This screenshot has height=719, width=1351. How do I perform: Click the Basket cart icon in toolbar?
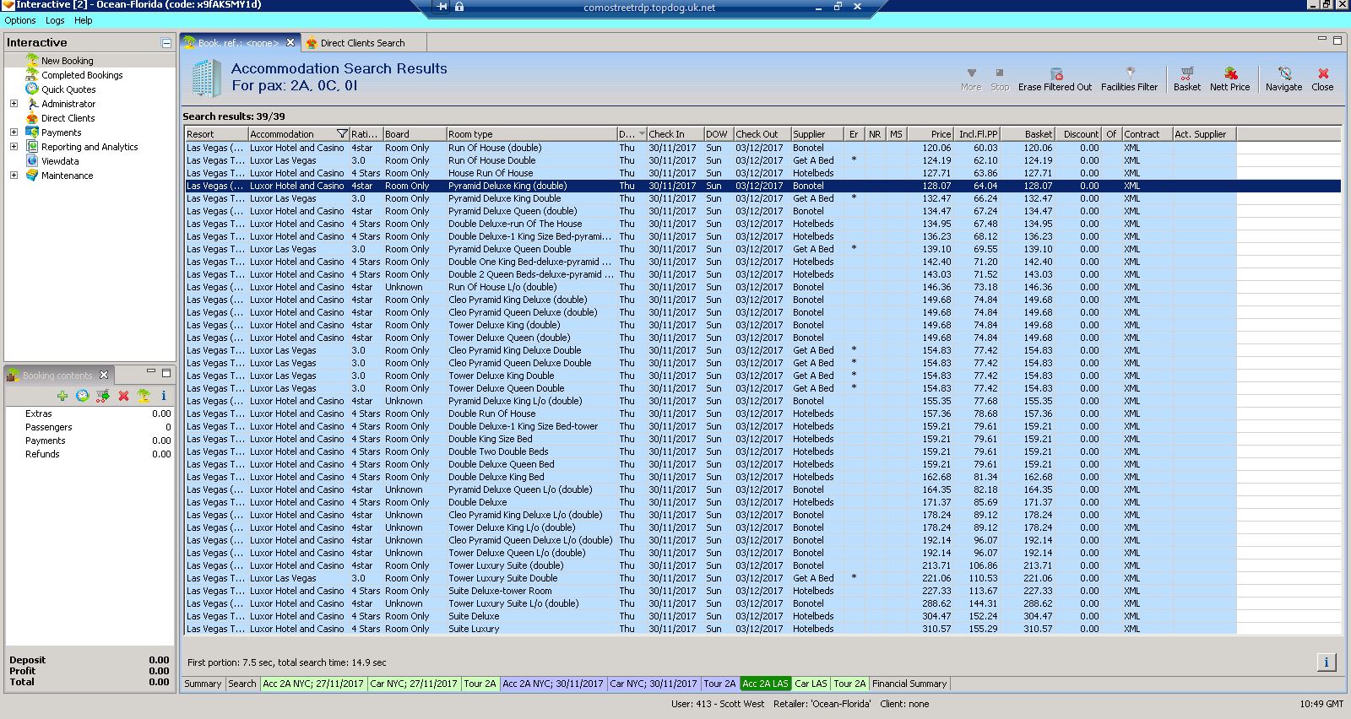point(1186,74)
